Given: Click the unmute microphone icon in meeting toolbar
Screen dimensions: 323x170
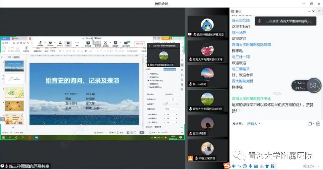Looking at the screenshot, I should 40,43.
